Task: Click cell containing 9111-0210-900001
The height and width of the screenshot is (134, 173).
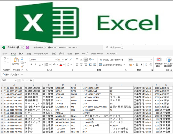Action: click(x=14, y=113)
